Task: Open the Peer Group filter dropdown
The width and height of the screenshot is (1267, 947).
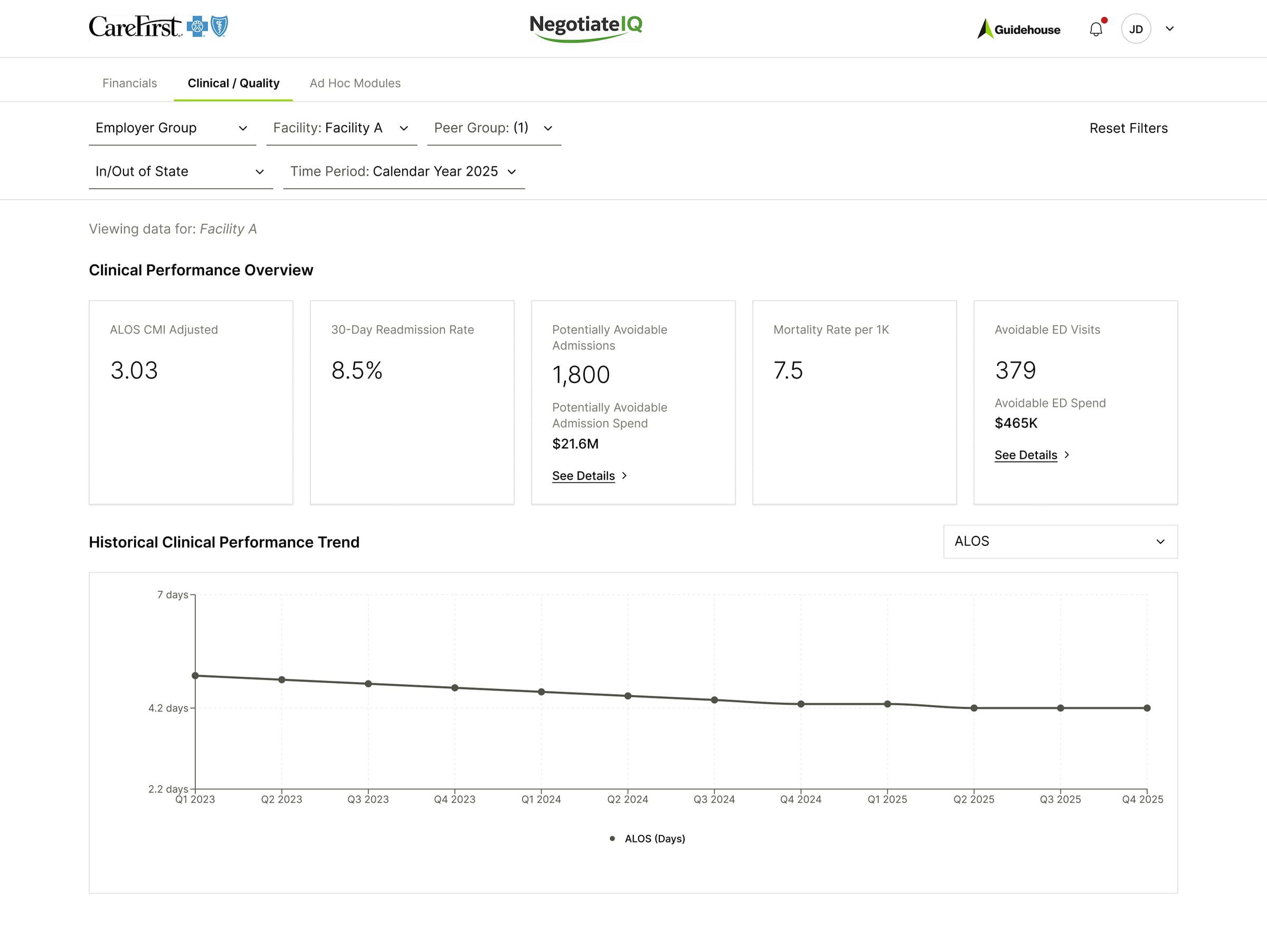Action: click(x=493, y=128)
